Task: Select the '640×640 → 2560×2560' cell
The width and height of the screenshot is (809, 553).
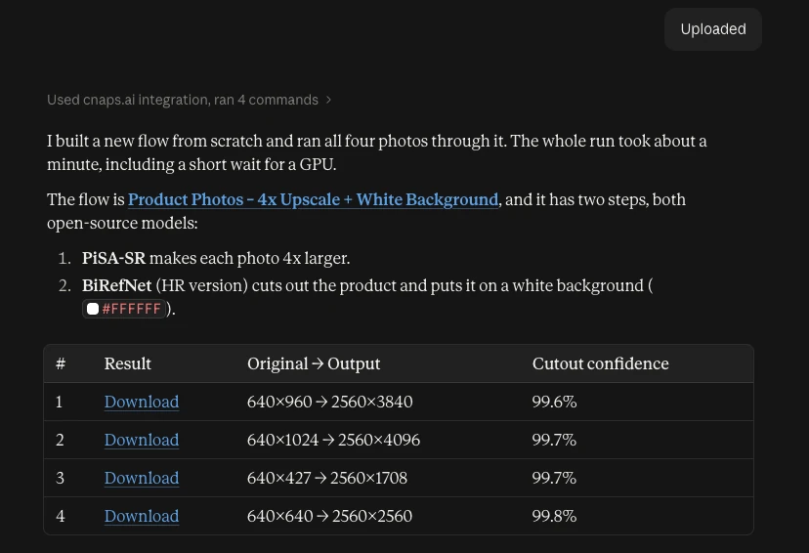Action: coord(329,517)
